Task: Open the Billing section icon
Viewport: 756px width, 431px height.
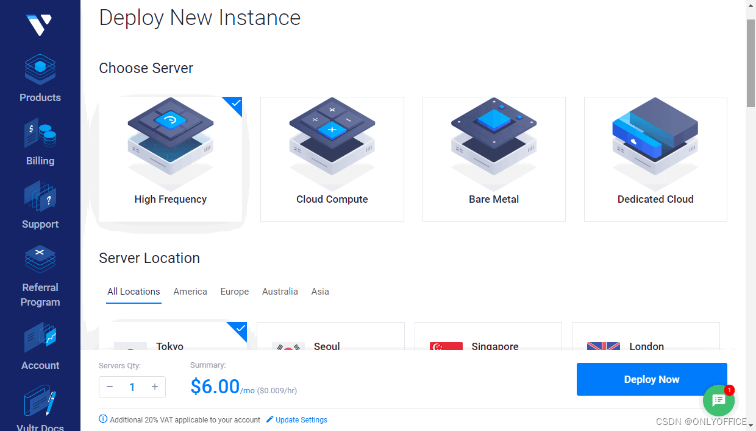Action: 40,133
